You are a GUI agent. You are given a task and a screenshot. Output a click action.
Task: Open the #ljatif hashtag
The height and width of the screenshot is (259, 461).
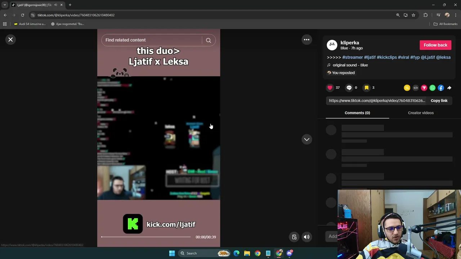[x=370, y=57]
